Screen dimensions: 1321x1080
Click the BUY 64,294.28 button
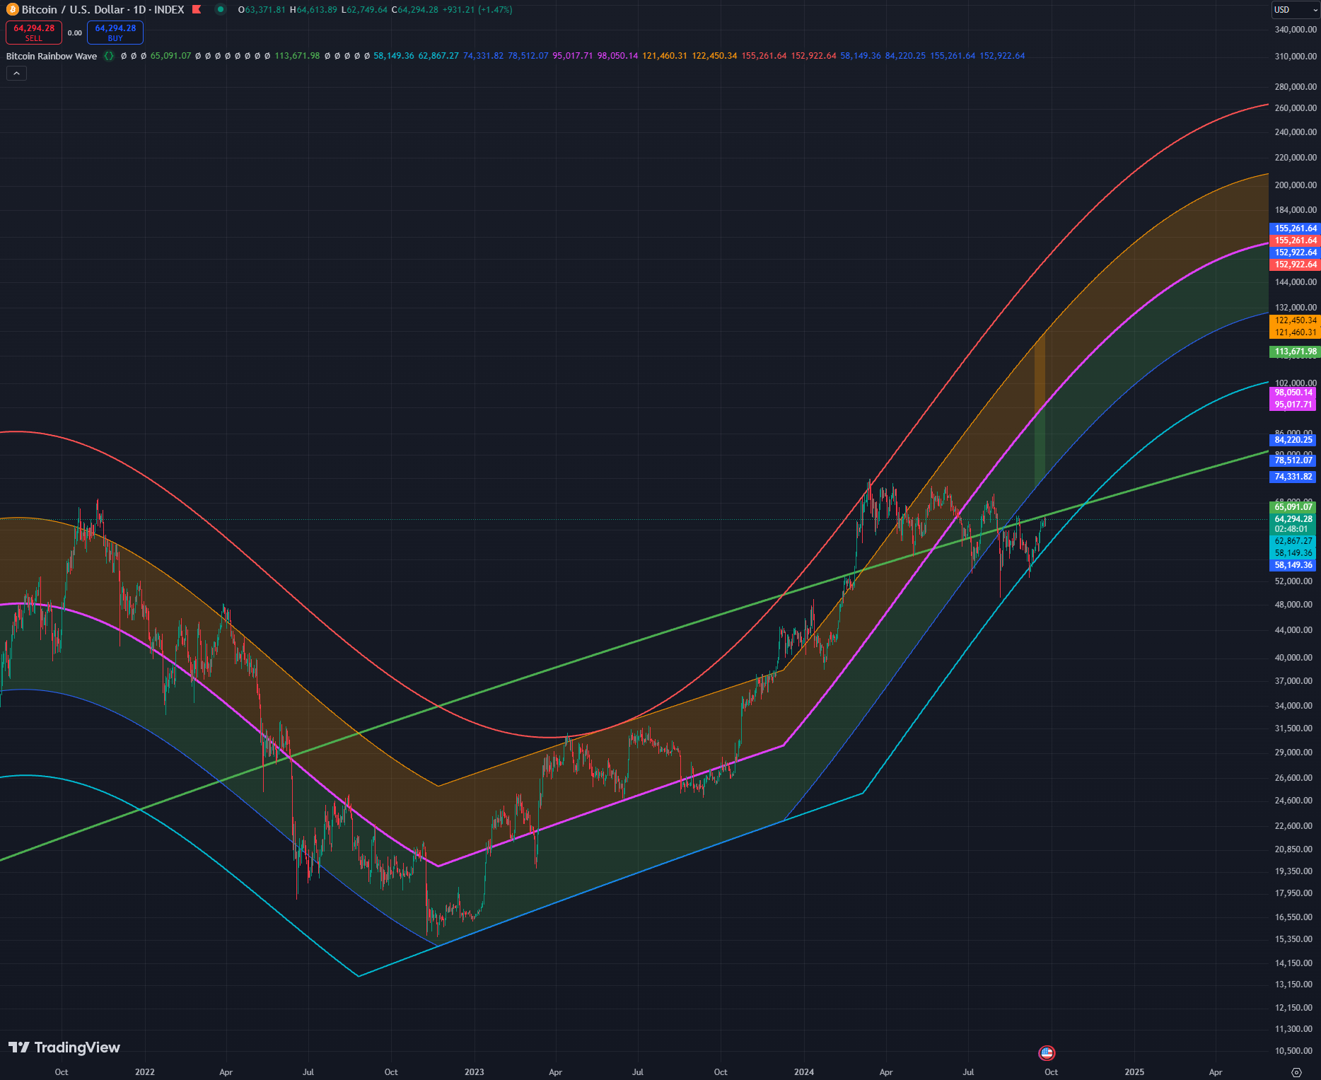[115, 33]
